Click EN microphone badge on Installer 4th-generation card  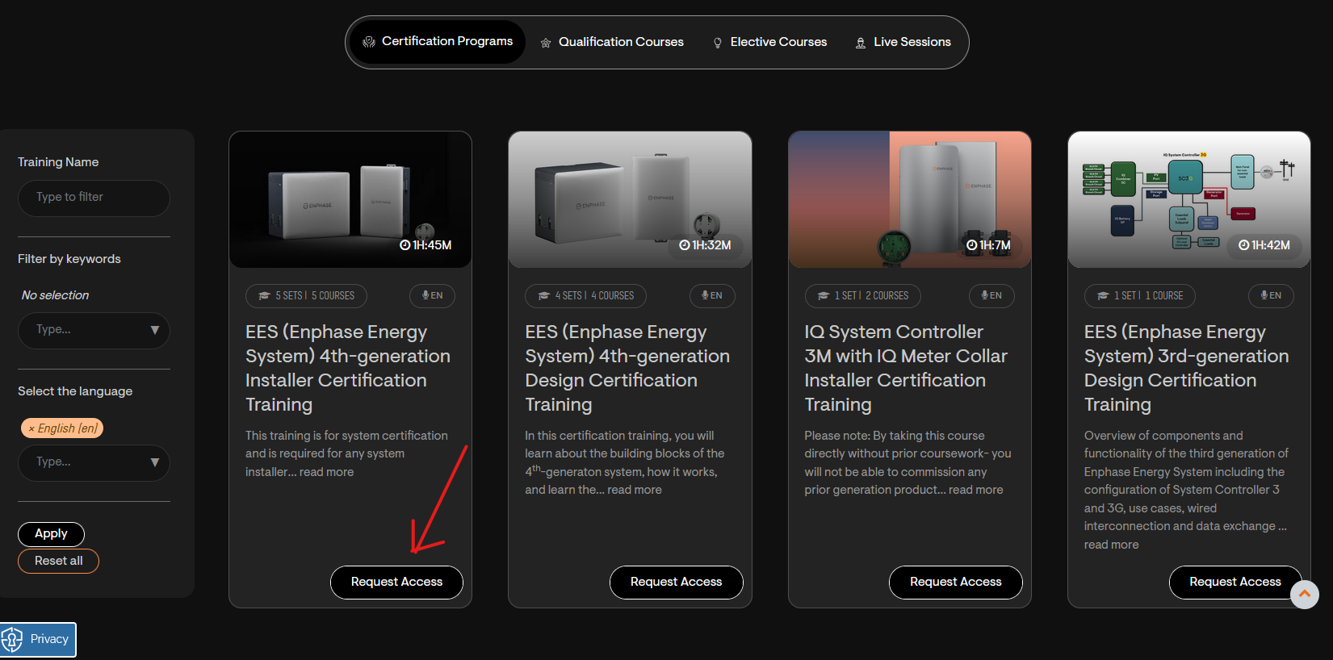click(432, 296)
